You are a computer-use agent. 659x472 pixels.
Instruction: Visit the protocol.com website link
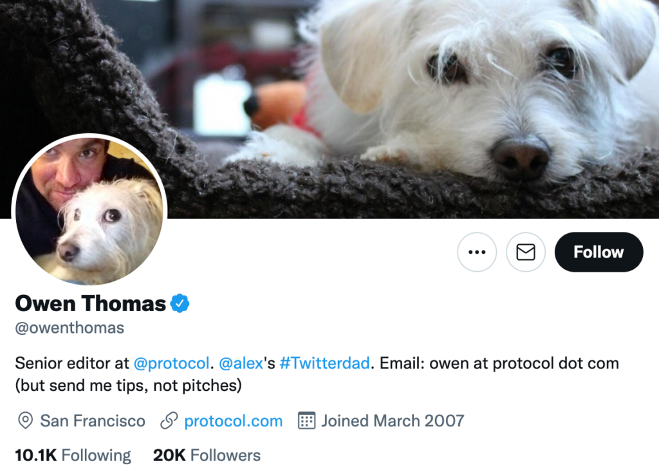(x=233, y=421)
